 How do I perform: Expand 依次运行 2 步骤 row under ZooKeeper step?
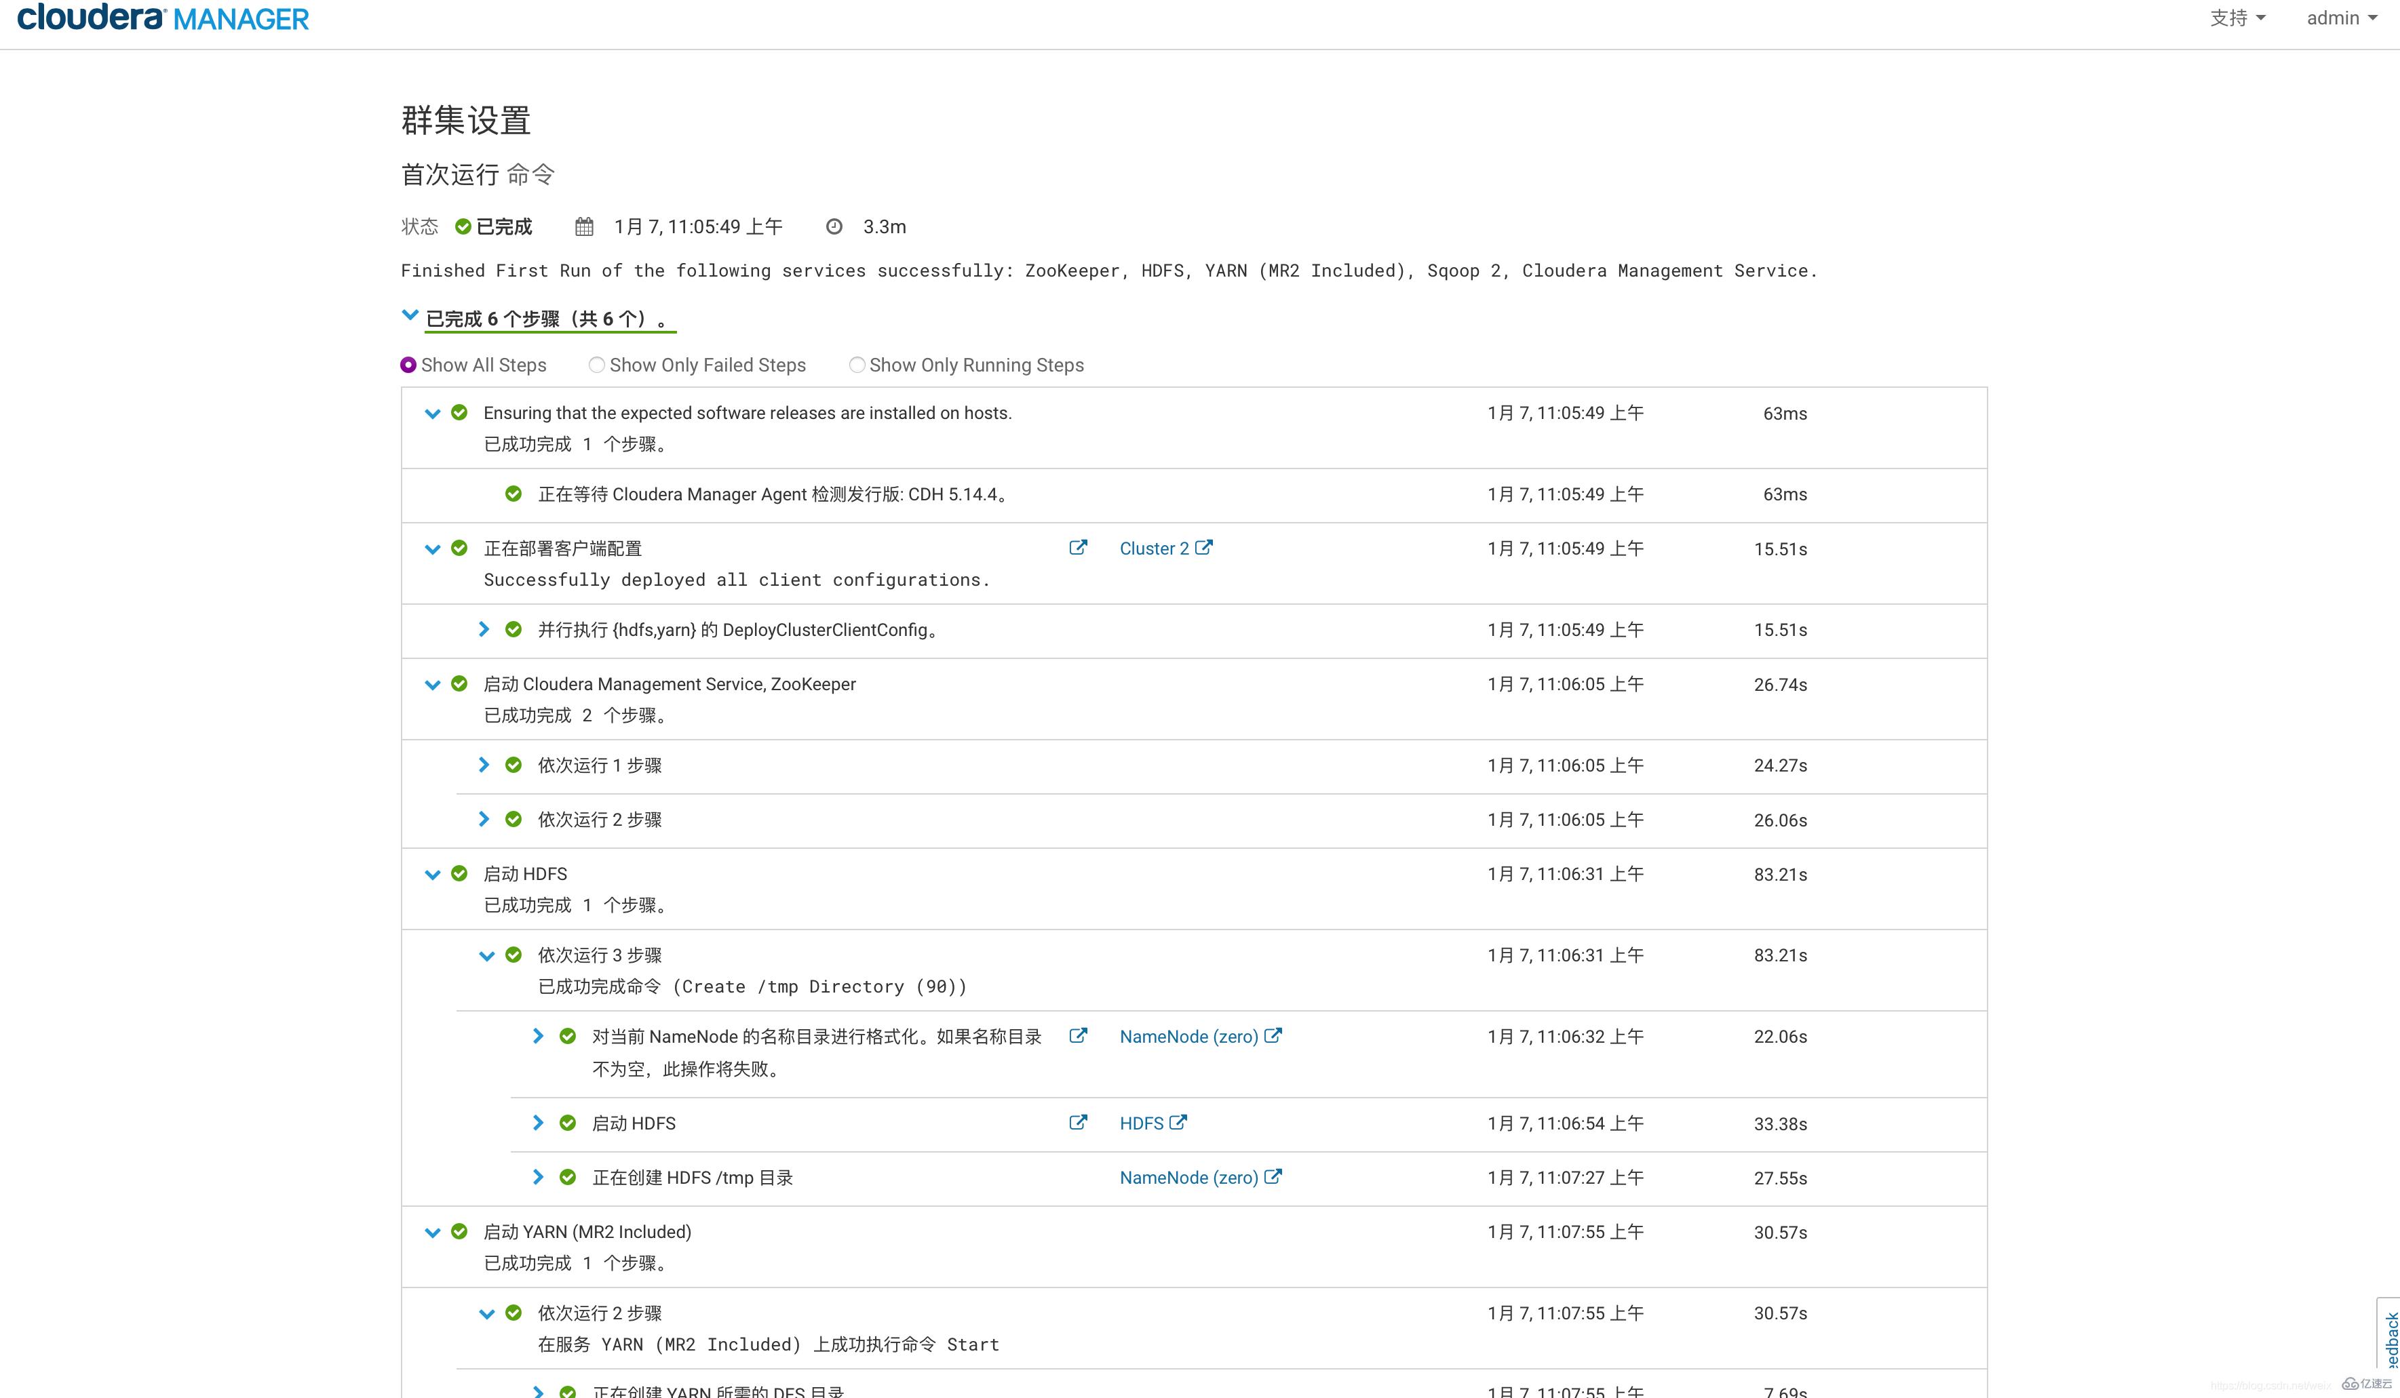pyautogui.click(x=484, y=820)
